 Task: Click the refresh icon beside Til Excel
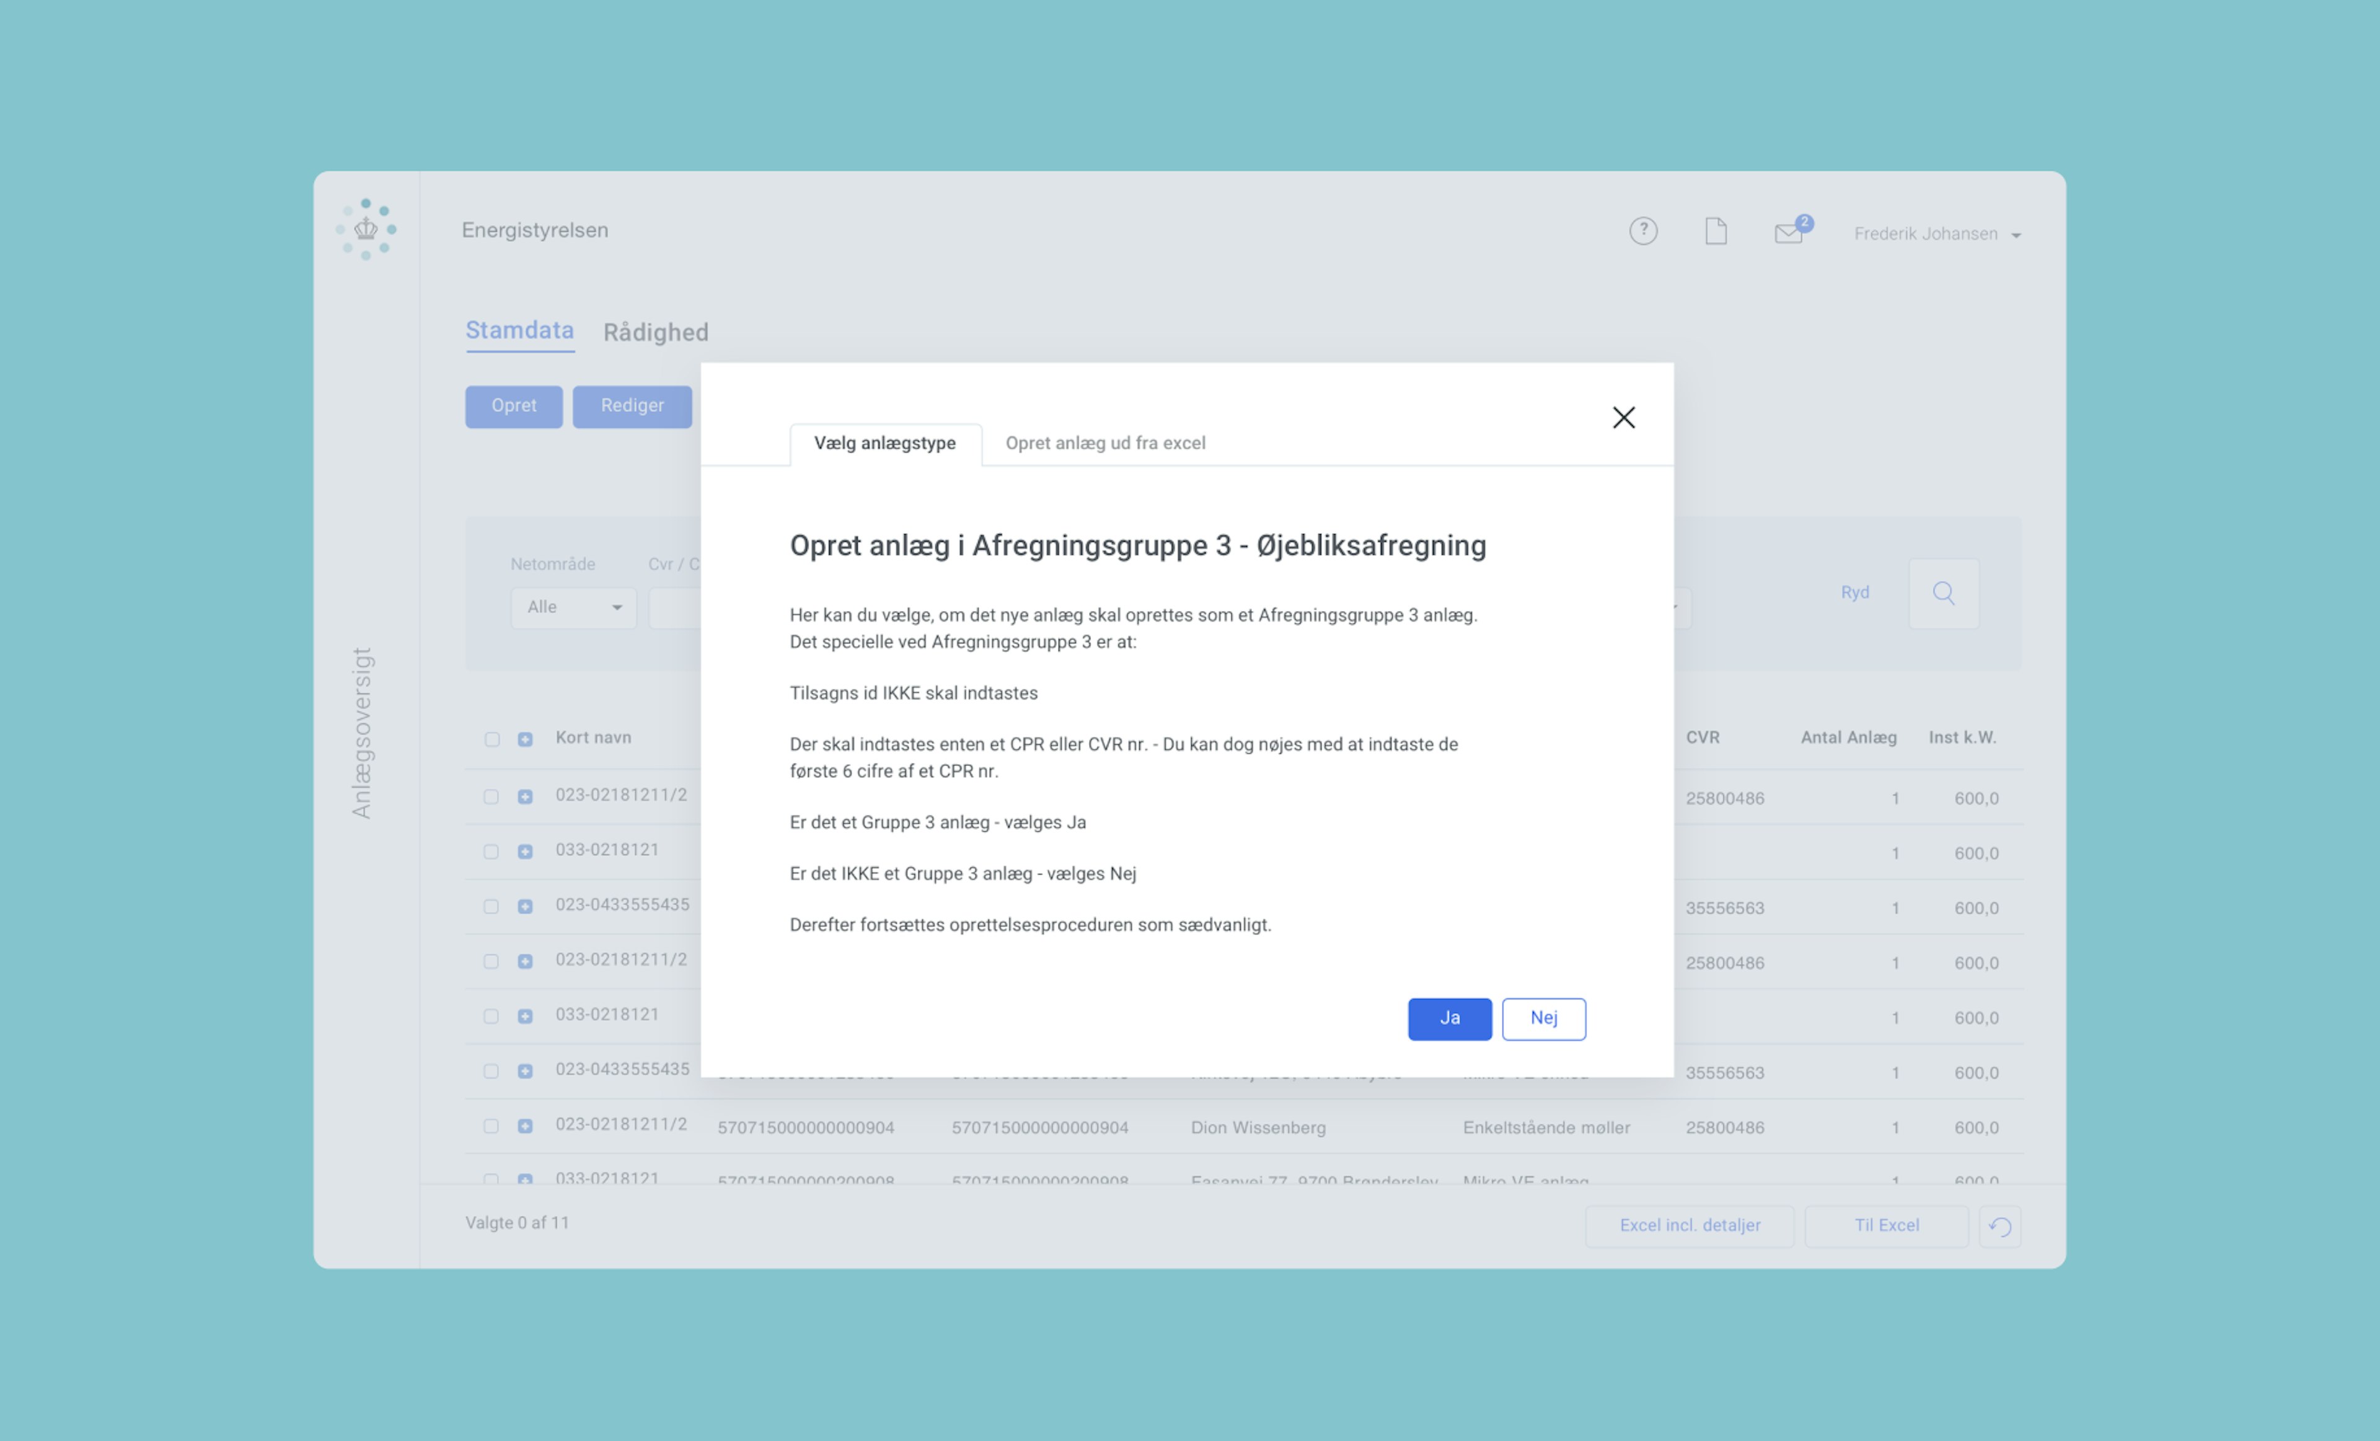tap(1999, 1227)
